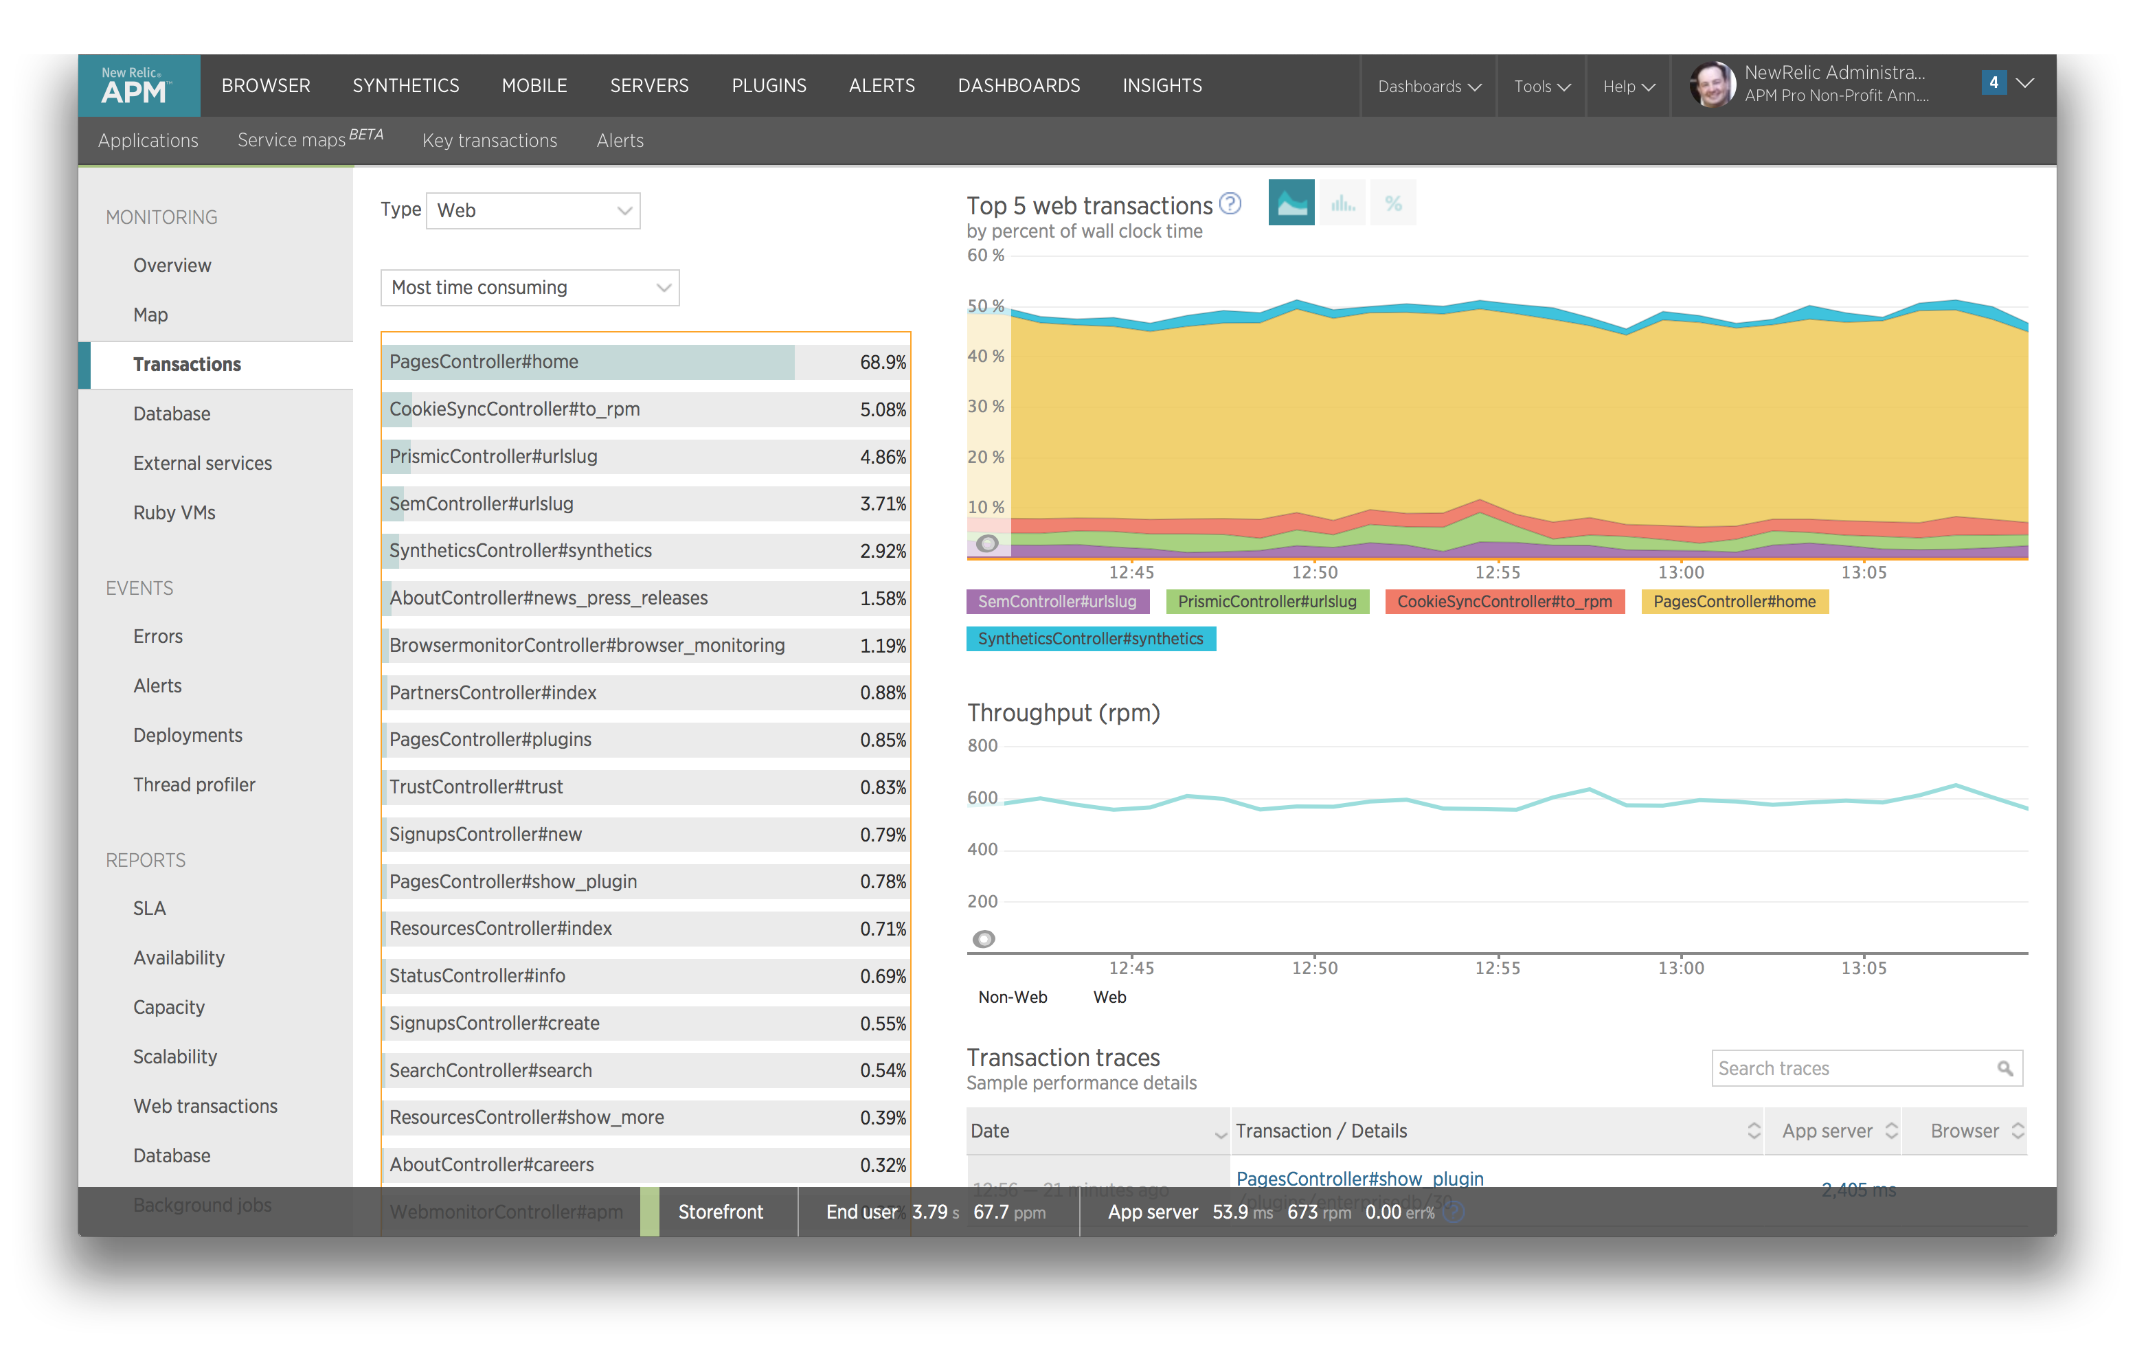Click into the Search traces field

pos(1867,1068)
